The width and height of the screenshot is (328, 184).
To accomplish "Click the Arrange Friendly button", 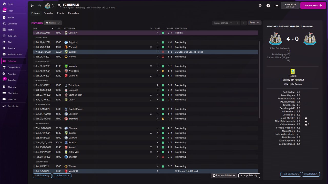I will (249, 176).
